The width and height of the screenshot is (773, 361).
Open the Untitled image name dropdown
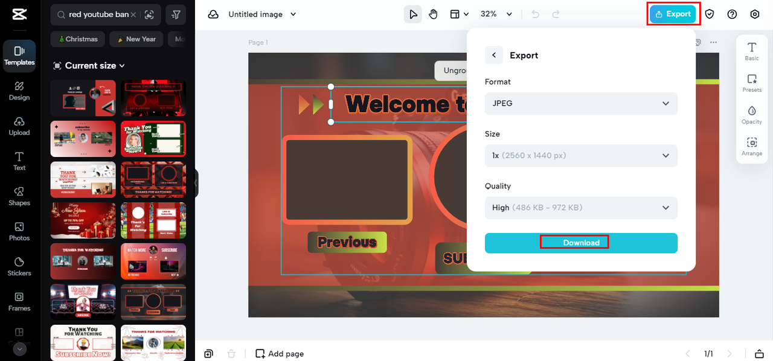(262, 14)
